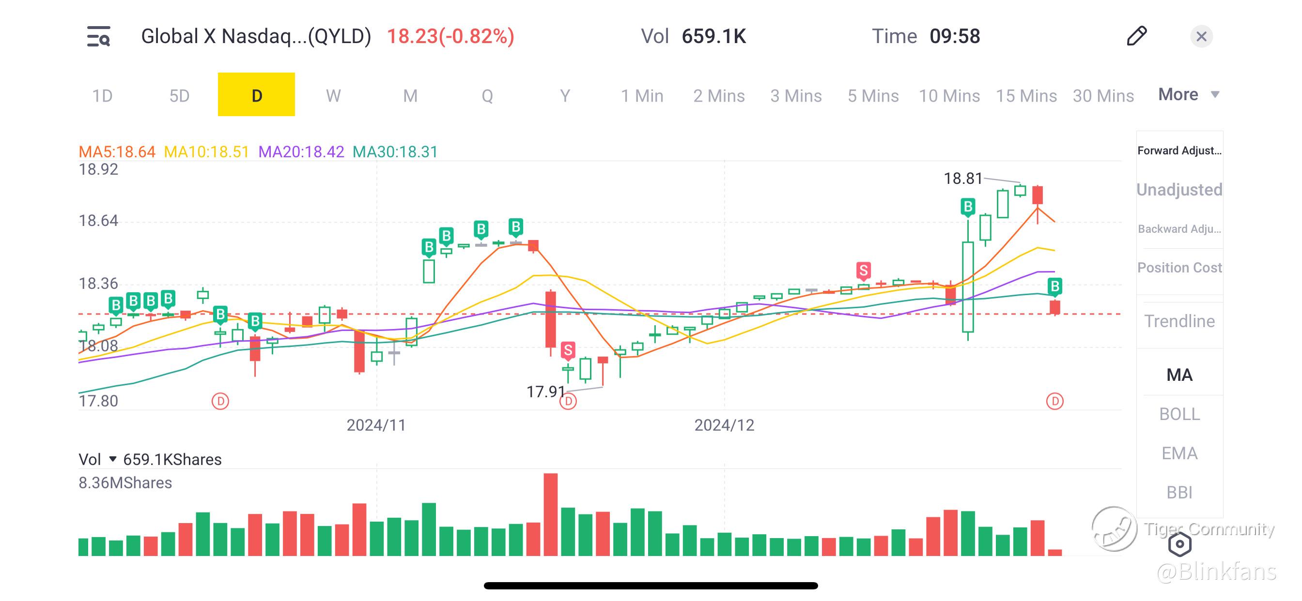Tap the B buy marker below MA20 line
This screenshot has height=601, width=1302.
point(1054,286)
